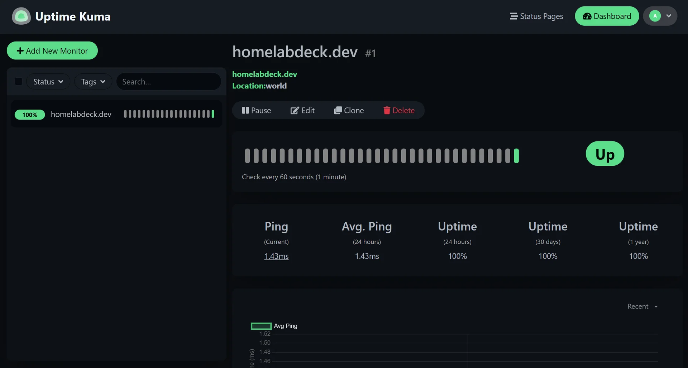The width and height of the screenshot is (688, 368).
Task: Open the green homelabdeck.dev link
Action: (x=264, y=74)
